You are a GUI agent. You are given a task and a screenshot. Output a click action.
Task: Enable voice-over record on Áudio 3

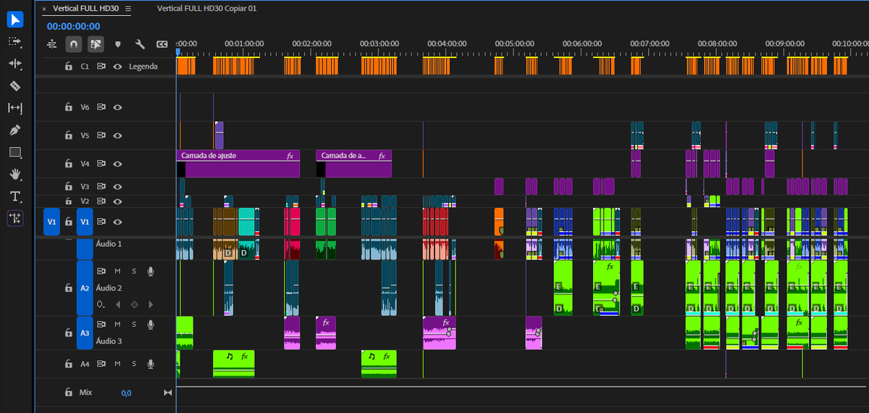coord(151,324)
